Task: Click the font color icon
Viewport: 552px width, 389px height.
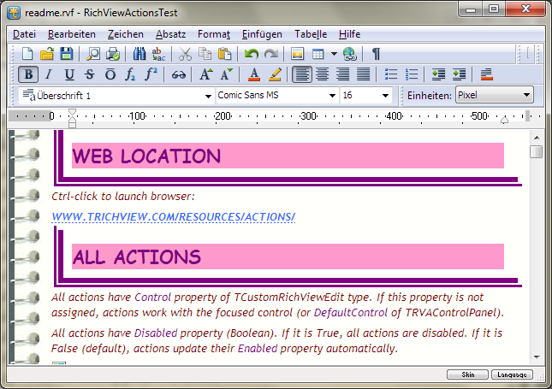Action: pos(252,74)
